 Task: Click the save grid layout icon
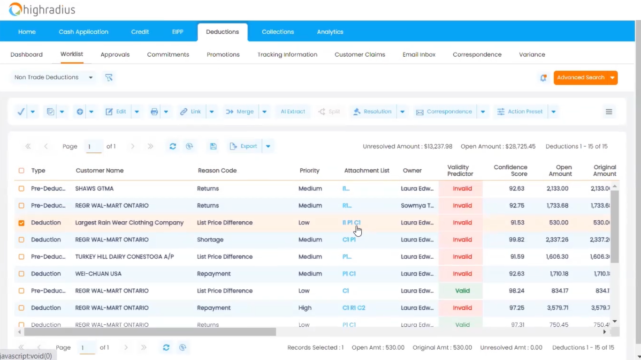[x=213, y=146]
